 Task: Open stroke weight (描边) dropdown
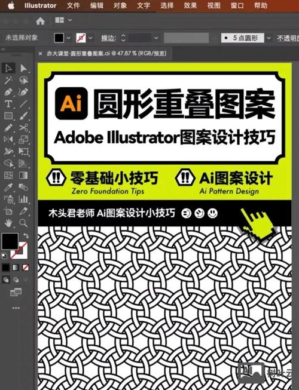tap(156, 38)
